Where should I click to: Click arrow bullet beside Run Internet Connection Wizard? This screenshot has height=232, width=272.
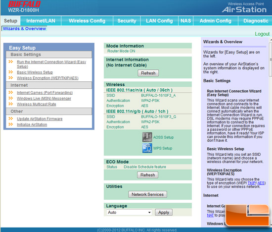click(11, 62)
